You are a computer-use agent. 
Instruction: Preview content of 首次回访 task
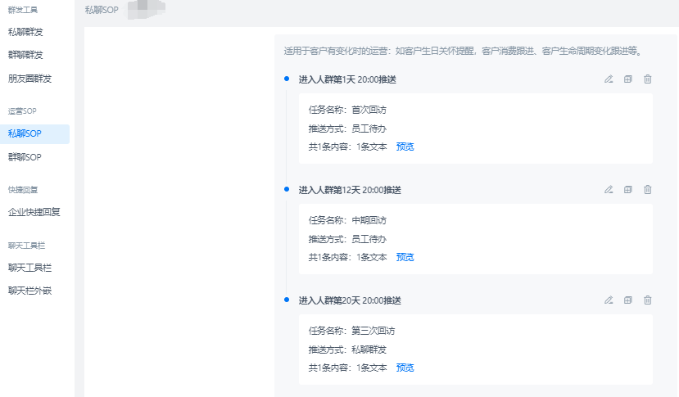coord(405,147)
